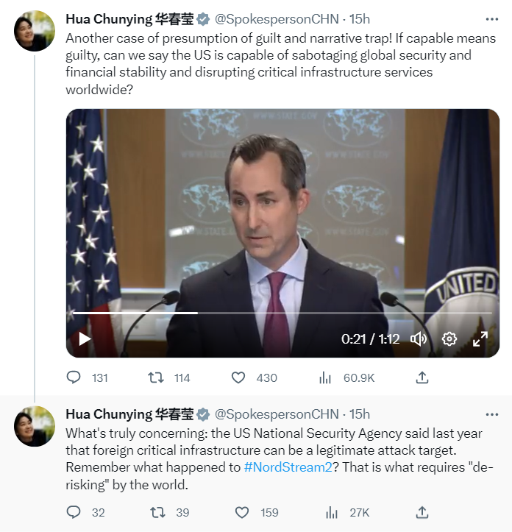Share the first tweet
The height and width of the screenshot is (532, 512).
[422, 377]
